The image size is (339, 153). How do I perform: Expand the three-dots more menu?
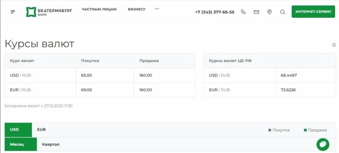coord(157,9)
